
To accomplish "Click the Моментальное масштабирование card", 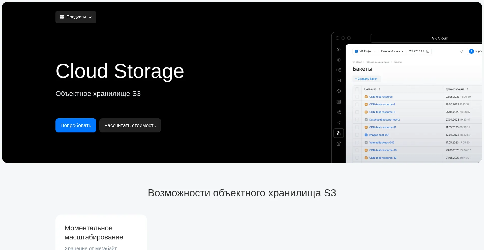I will click(101, 232).
